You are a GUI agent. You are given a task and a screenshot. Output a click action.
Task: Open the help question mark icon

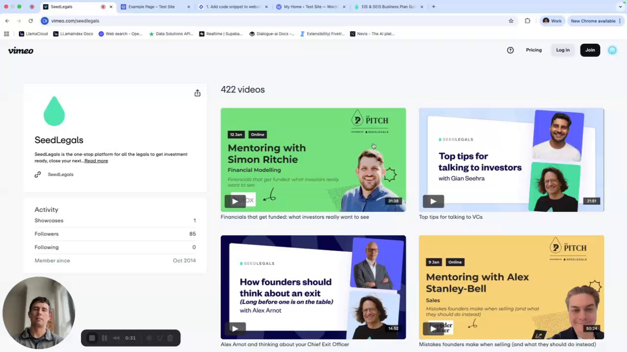[510, 50]
